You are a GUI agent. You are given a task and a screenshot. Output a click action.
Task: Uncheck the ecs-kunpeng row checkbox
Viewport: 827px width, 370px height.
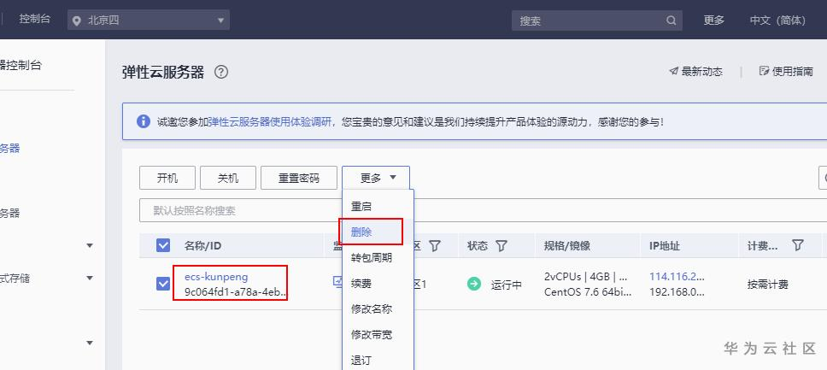(163, 284)
